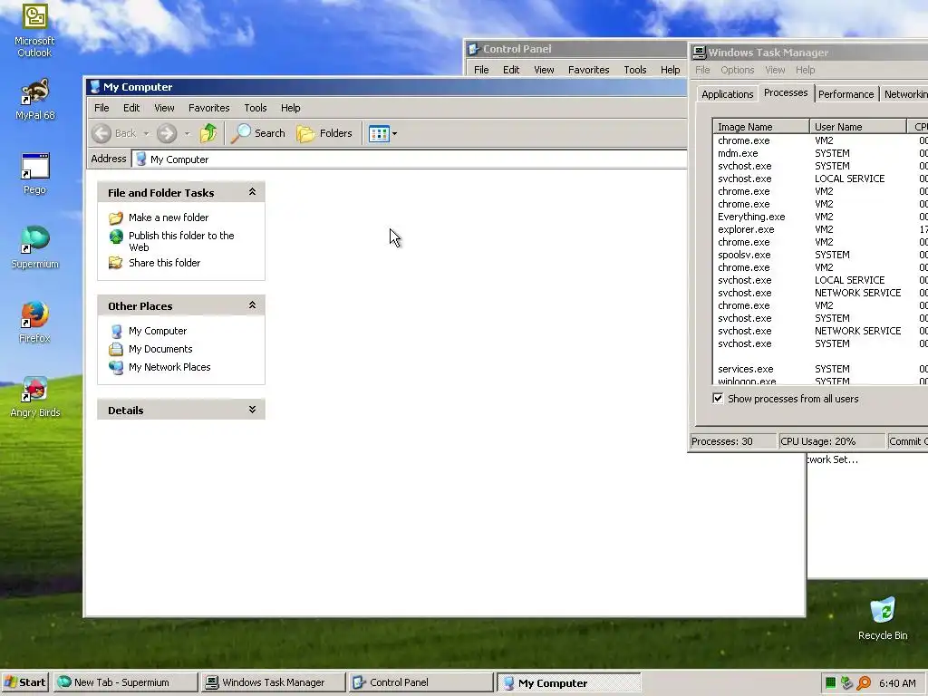
Task: Switch to Applications tab in Task Manager
Action: (728, 94)
